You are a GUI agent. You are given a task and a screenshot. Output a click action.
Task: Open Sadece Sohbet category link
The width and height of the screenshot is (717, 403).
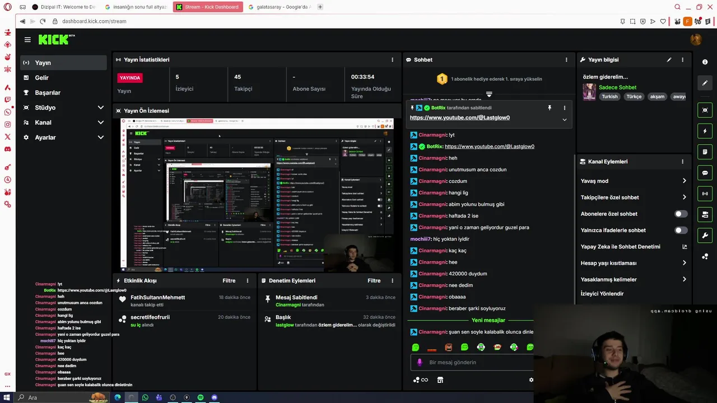tap(617, 87)
